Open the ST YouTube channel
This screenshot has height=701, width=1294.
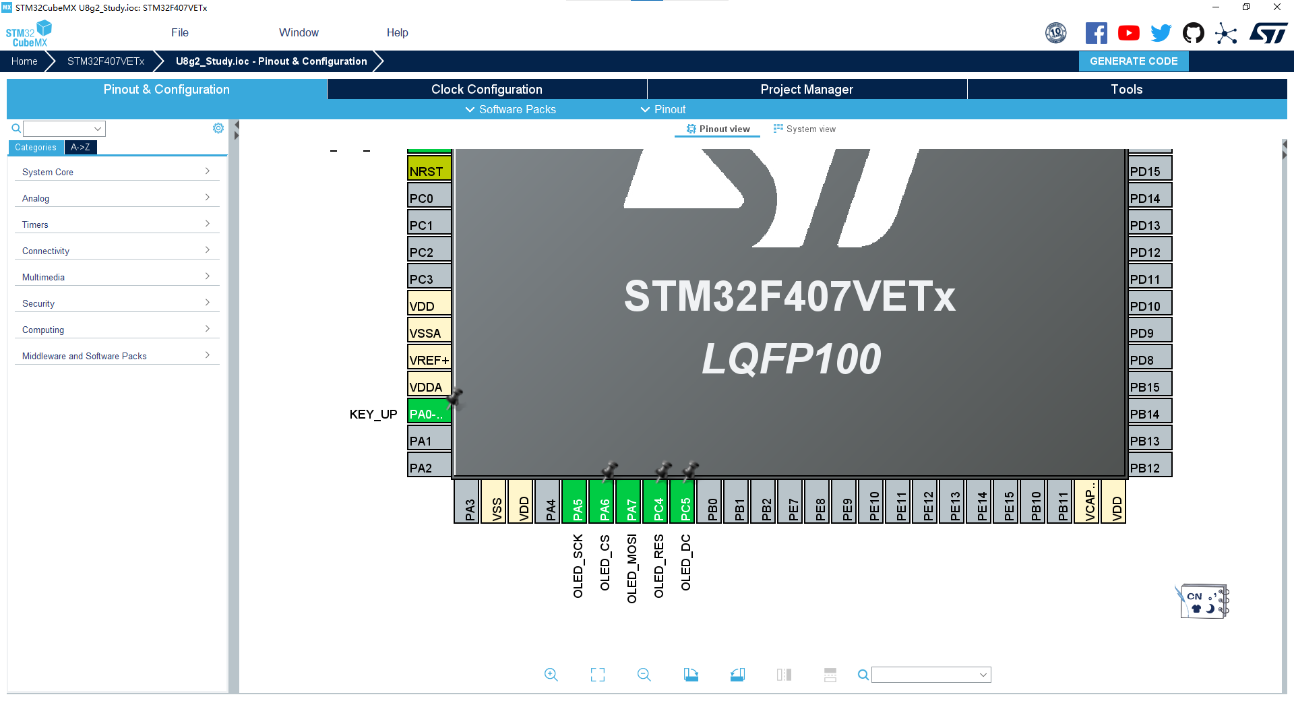[x=1129, y=32]
